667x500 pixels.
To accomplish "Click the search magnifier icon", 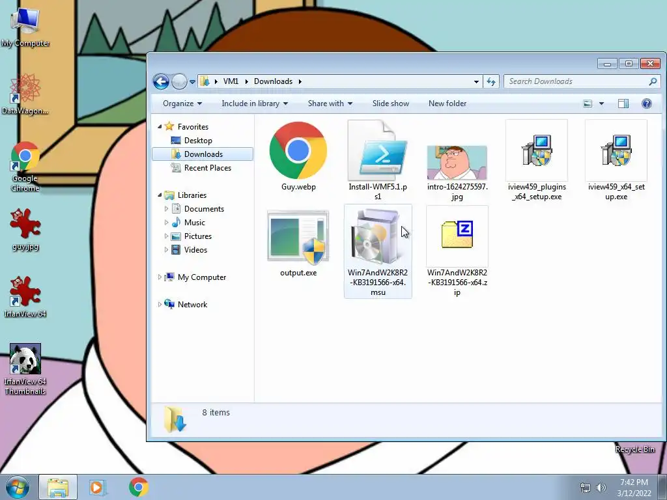I will pos(653,81).
